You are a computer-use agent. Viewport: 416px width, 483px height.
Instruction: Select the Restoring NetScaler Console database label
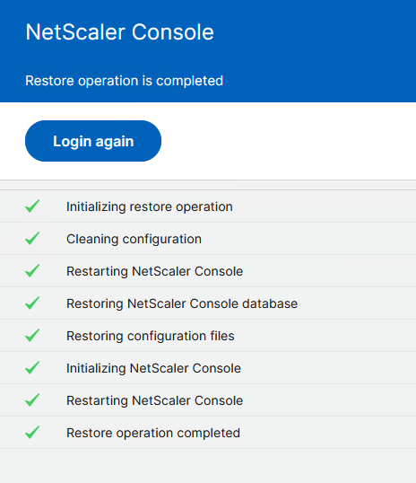(182, 303)
